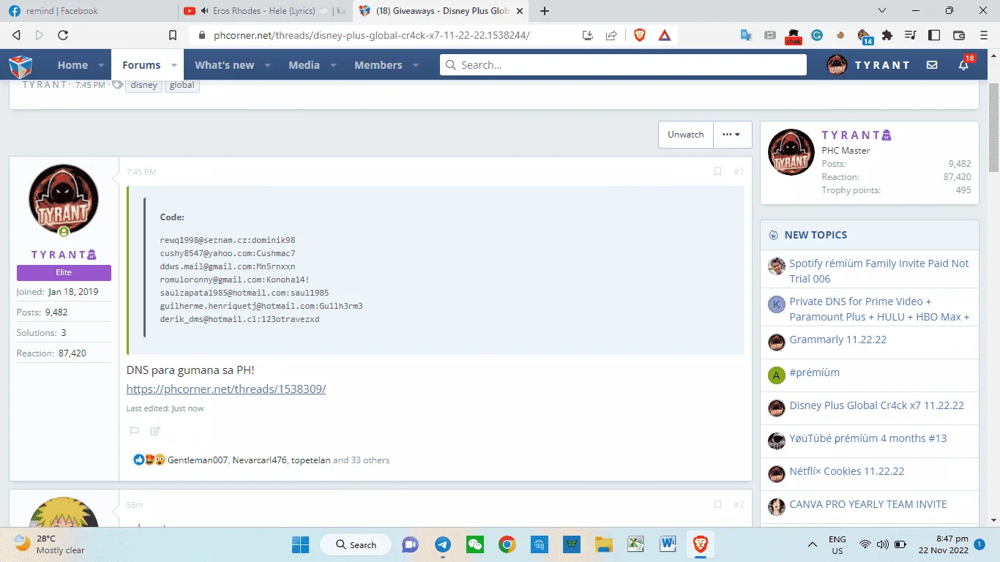Screen dimensions: 1000x562
Task: Open the alerts bell with 18 notifications
Action: (965, 64)
